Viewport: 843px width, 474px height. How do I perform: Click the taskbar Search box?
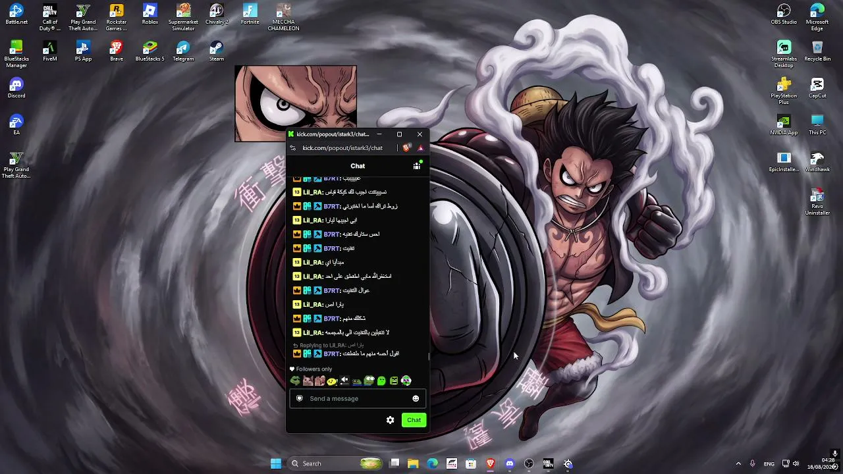(x=335, y=463)
